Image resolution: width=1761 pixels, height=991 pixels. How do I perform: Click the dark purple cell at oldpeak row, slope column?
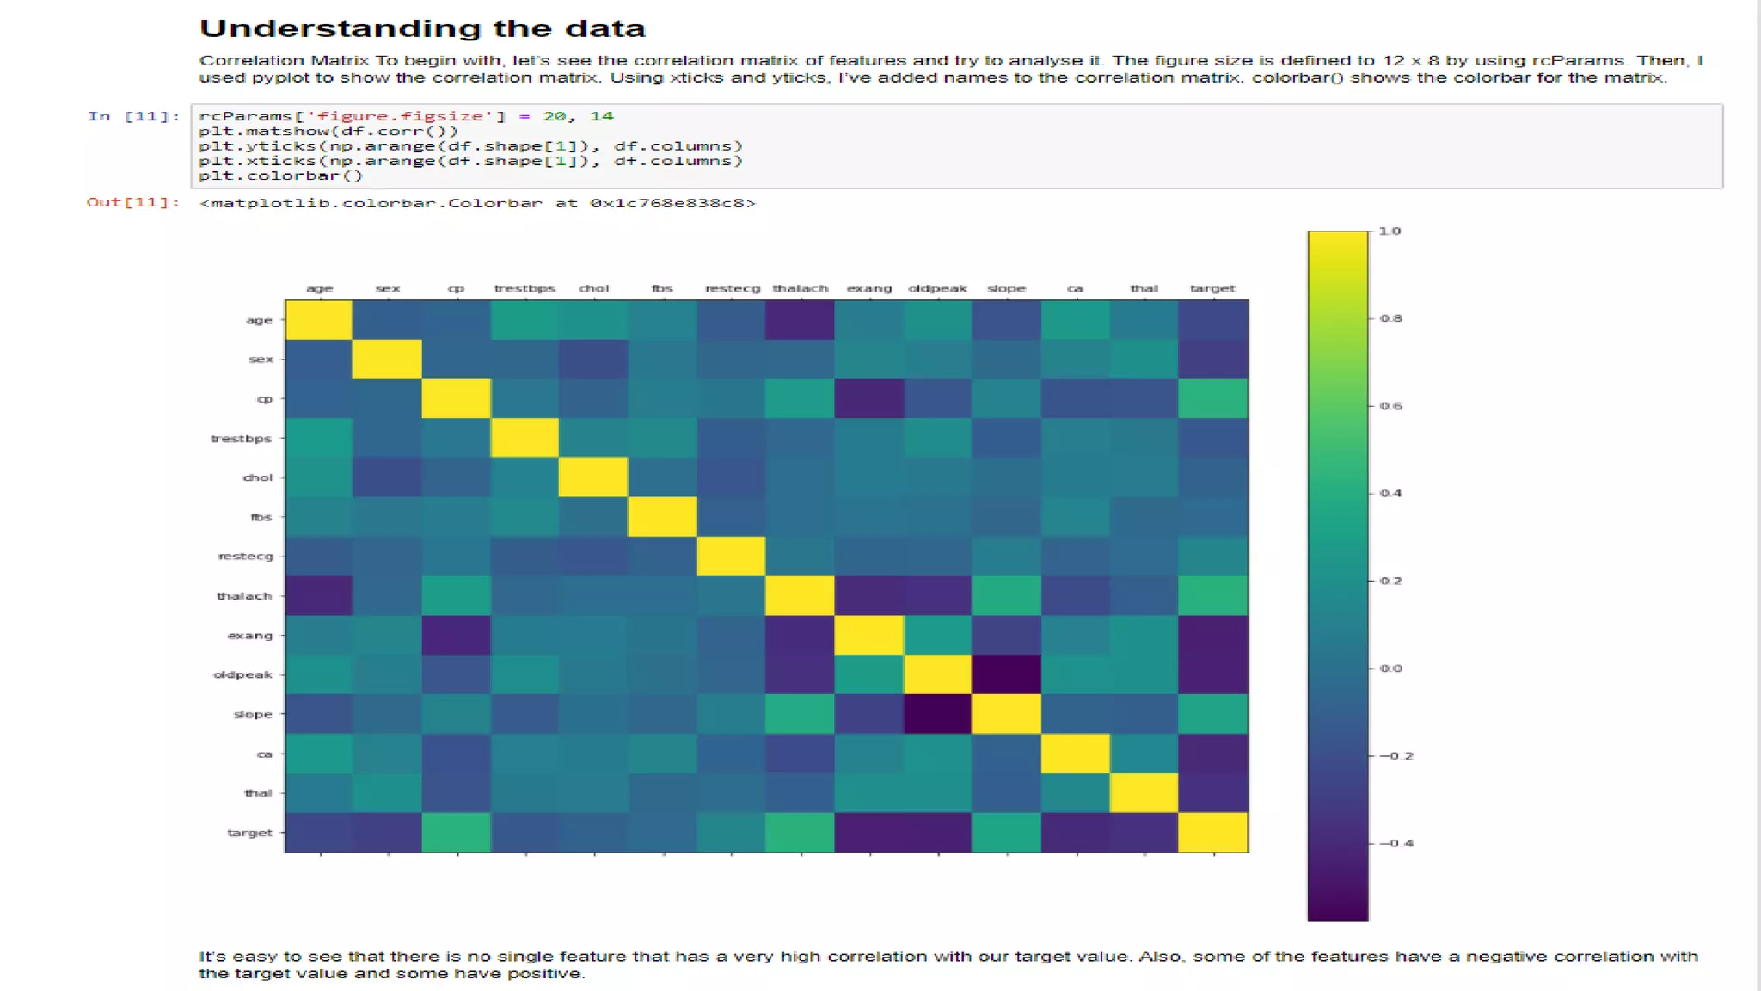1006,674
